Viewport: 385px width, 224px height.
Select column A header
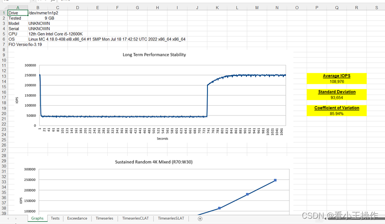tap(18, 8)
